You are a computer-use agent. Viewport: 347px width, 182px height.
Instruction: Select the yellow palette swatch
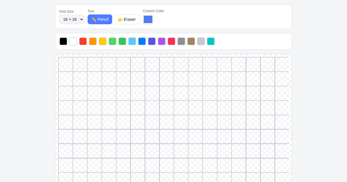[x=103, y=41]
